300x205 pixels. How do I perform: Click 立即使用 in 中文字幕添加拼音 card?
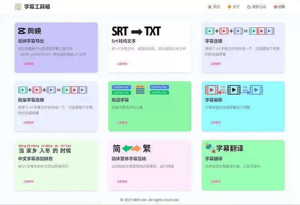28,181
